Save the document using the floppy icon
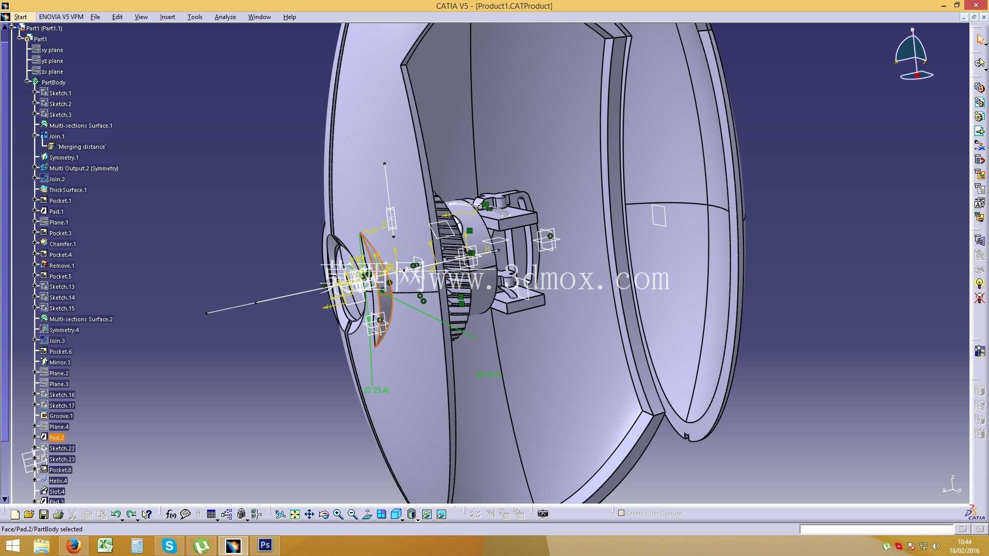989x556 pixels. click(x=44, y=514)
